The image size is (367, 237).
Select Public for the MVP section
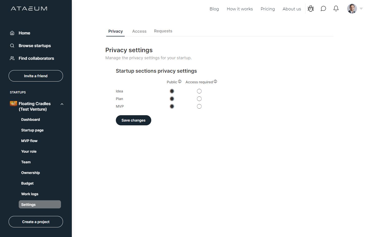click(172, 106)
